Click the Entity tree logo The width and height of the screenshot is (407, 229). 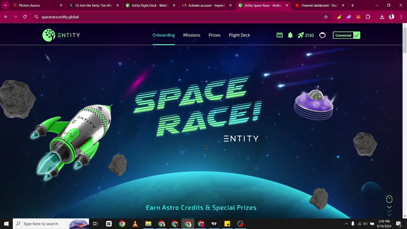49,35
